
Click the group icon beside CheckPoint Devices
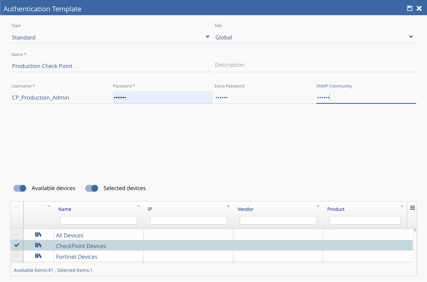(x=38, y=245)
